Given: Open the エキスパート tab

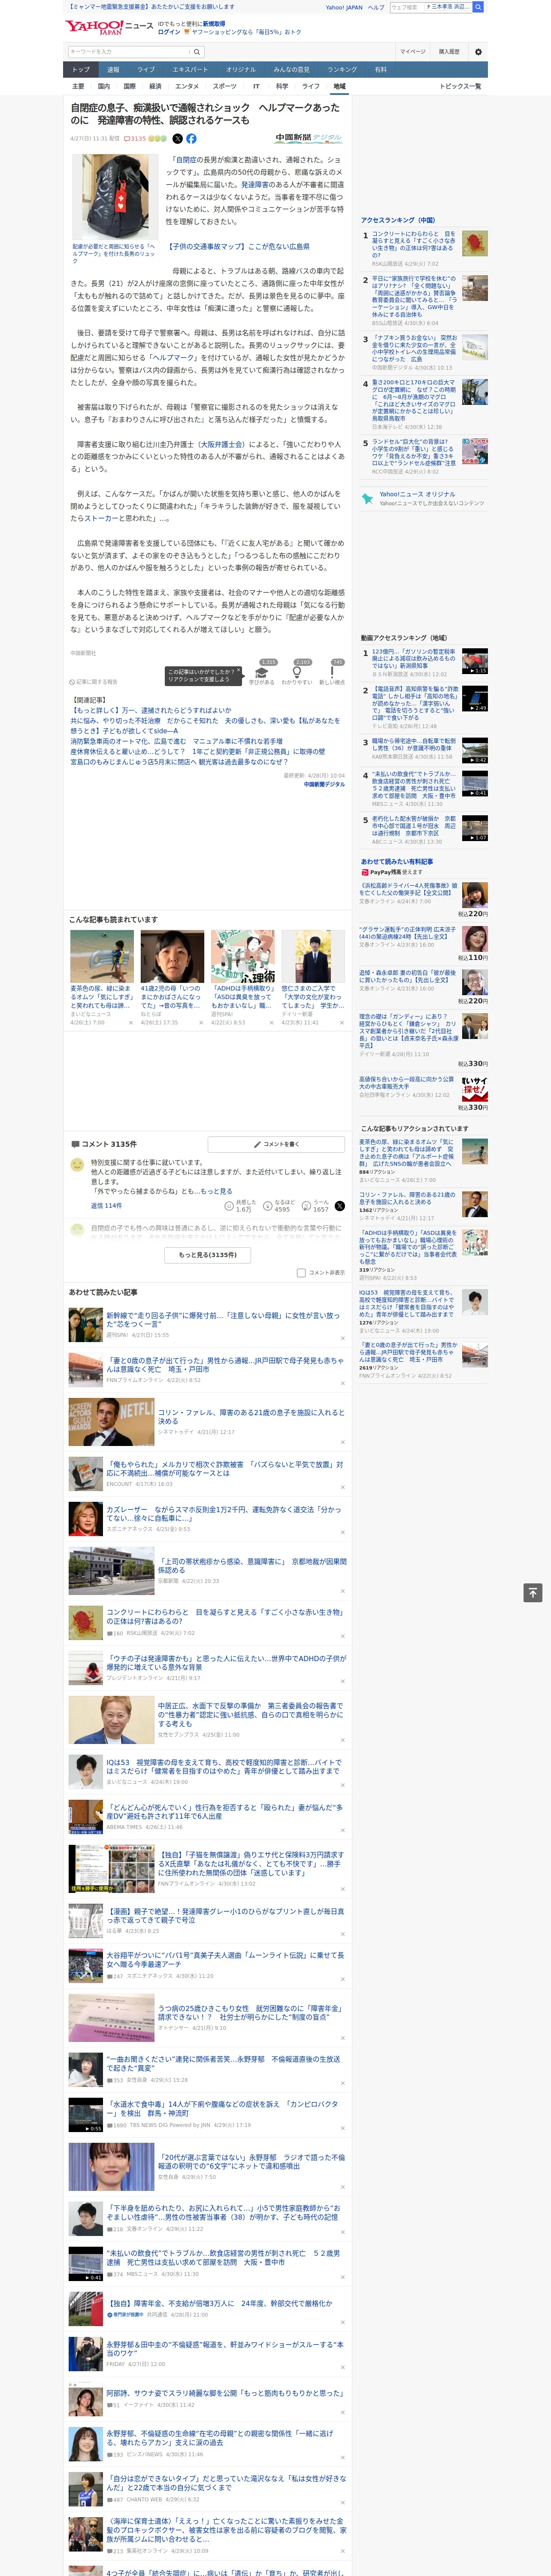Looking at the screenshot, I should click(x=190, y=70).
